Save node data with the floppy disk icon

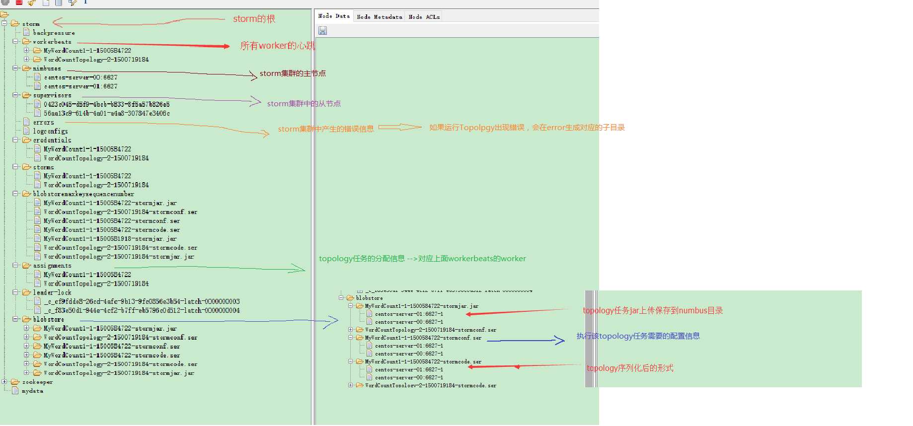click(322, 31)
